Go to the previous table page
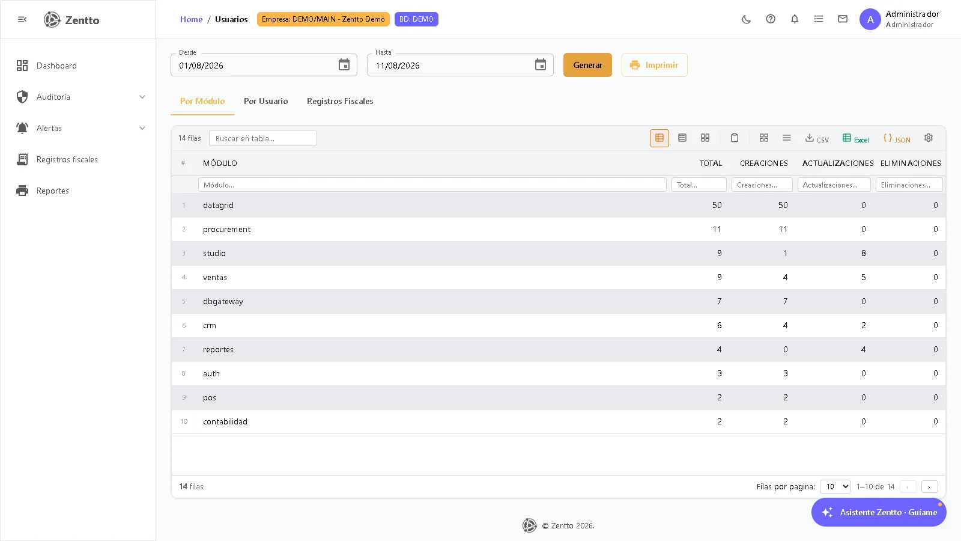 [908, 487]
